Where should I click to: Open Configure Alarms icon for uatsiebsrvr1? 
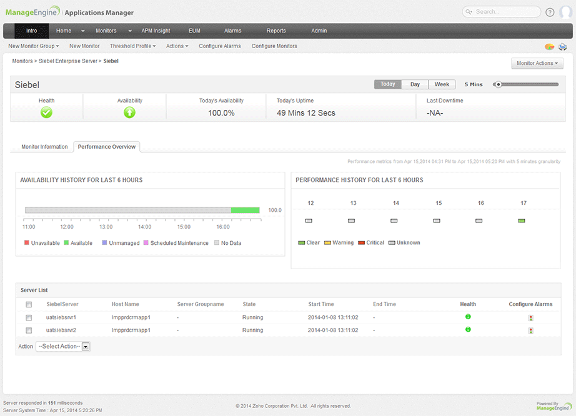[x=530, y=317]
